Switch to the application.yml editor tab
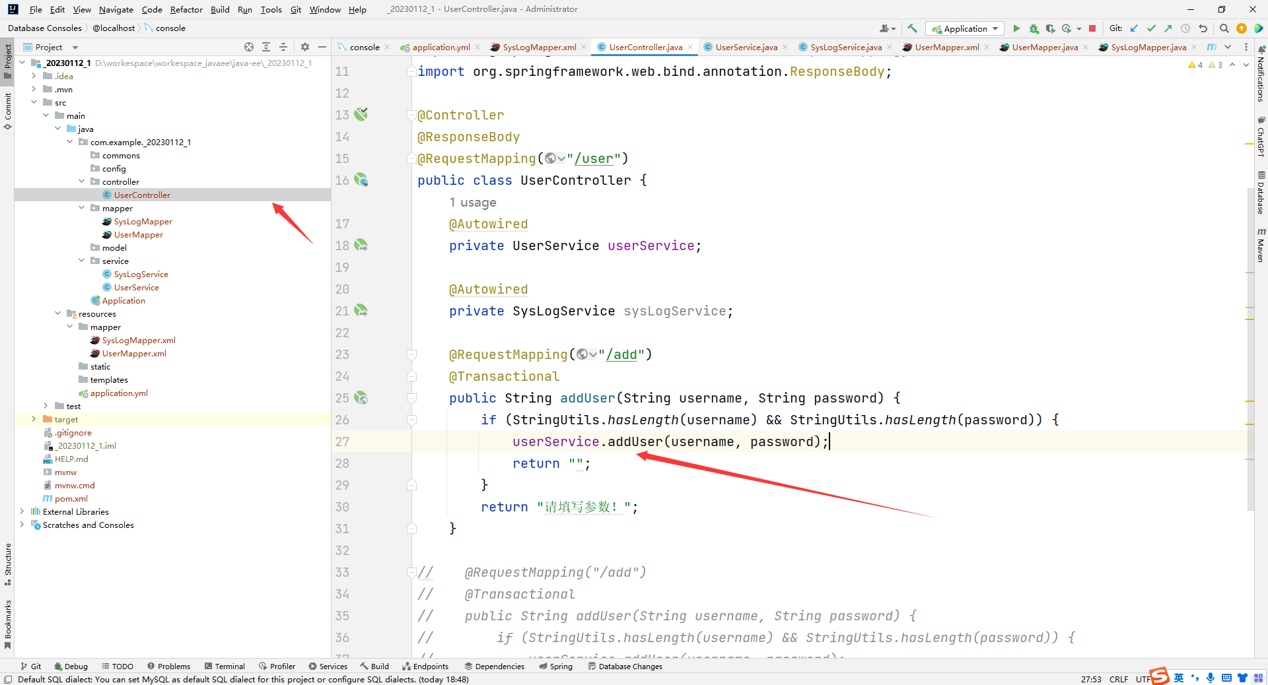Screen dimensions: 1268x685 441,47
